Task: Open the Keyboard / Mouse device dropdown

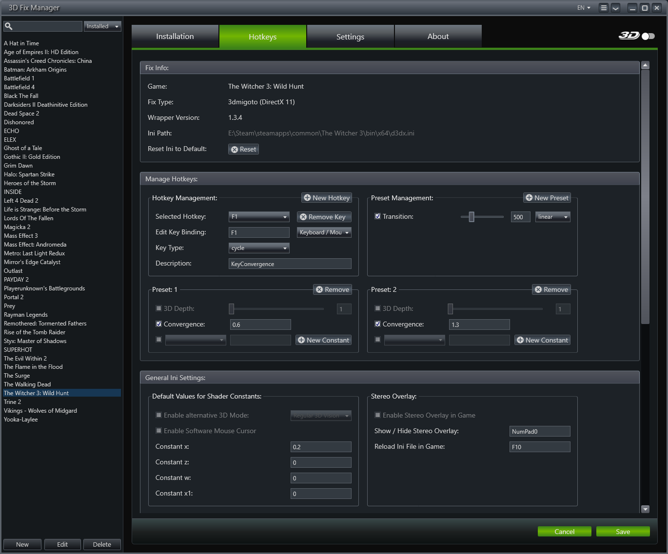Action: tap(324, 232)
